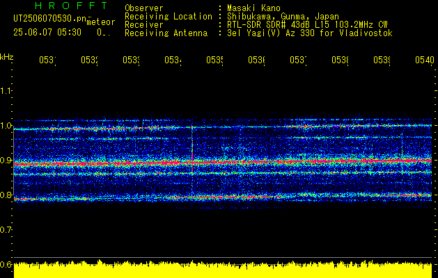Click the Receiver label
This screenshot has height=278, width=438.
(x=144, y=25)
